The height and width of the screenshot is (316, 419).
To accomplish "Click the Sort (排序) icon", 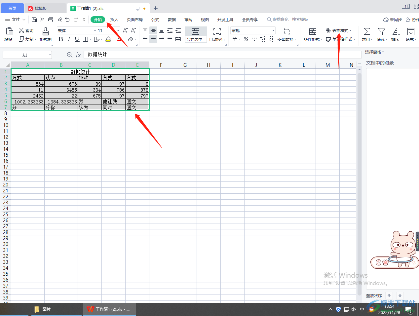I will coord(396,31).
